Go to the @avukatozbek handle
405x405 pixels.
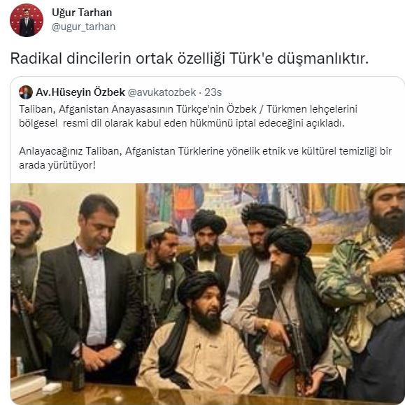(x=162, y=92)
